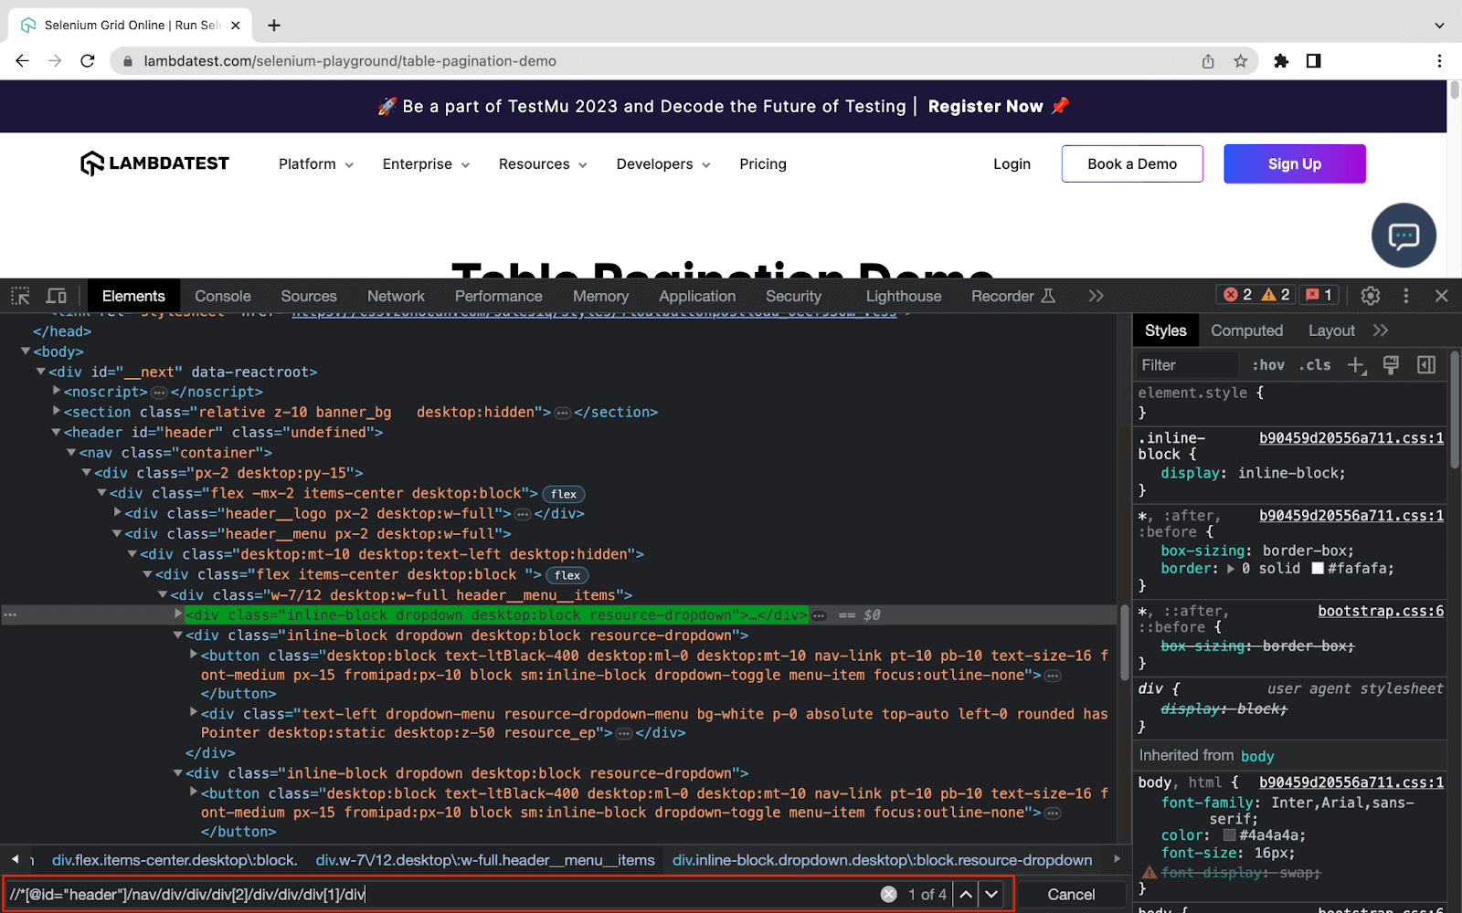Click the address bar URL
The height and width of the screenshot is (913, 1462).
tap(350, 61)
